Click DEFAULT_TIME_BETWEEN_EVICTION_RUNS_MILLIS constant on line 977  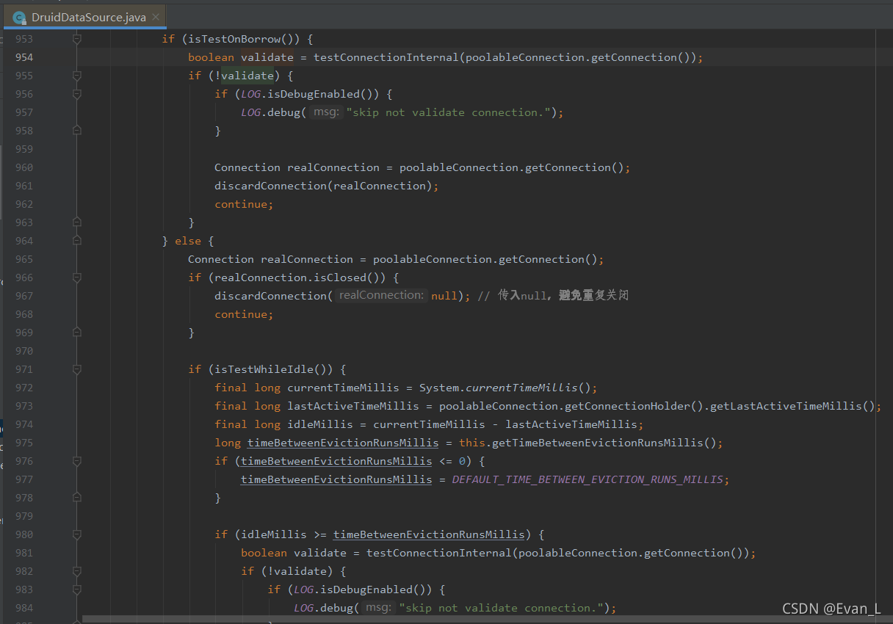pos(587,479)
